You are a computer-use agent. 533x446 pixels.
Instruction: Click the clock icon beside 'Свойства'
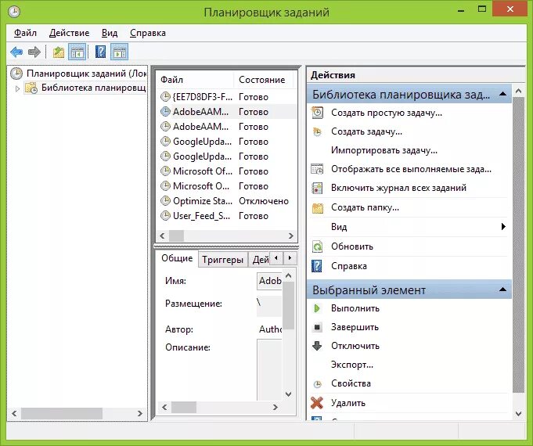click(317, 384)
